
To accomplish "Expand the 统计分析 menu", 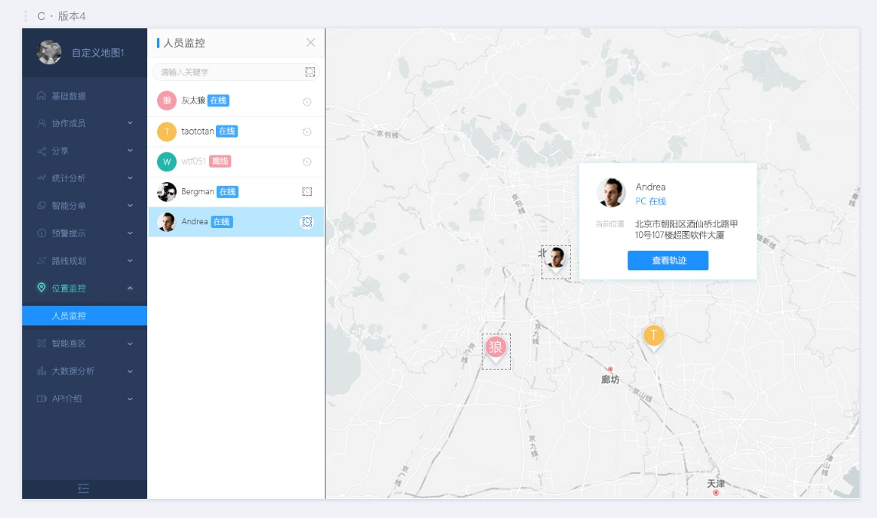I will 84,178.
